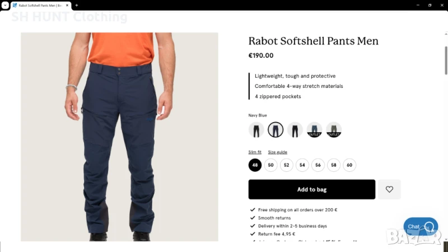Add item to wishlist with heart icon
Viewport: 448px width, 252px height.
pos(389,189)
